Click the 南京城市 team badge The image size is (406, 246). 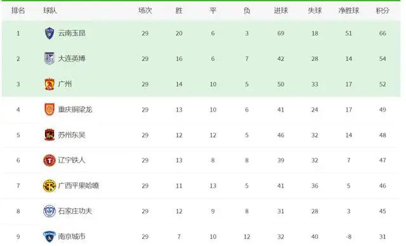pyautogui.click(x=49, y=236)
